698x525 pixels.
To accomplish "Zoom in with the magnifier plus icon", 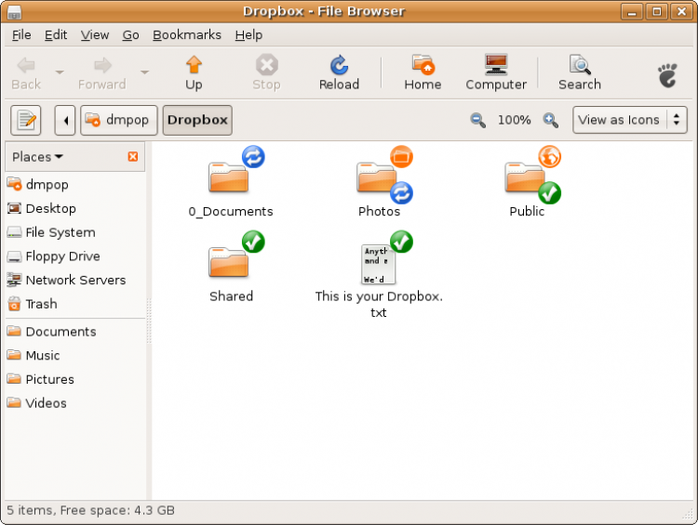I will tap(551, 120).
